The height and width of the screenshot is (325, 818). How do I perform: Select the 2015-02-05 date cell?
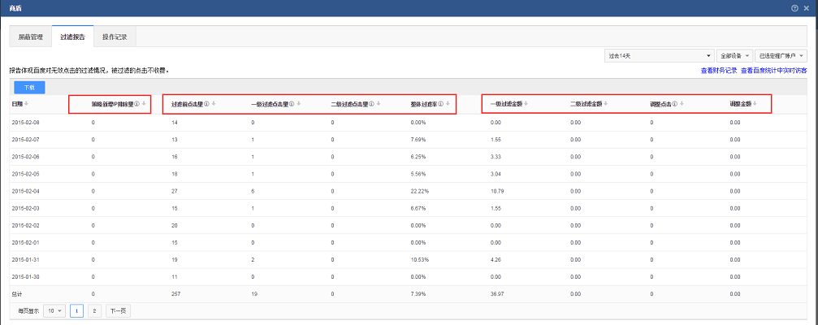[x=24, y=174]
